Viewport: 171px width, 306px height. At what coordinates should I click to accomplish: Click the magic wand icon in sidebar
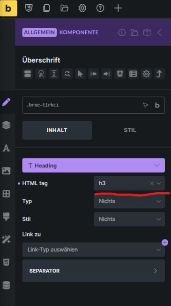pyautogui.click(x=6, y=239)
